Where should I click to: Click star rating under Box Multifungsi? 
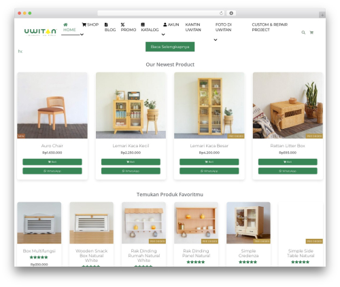[39, 257]
